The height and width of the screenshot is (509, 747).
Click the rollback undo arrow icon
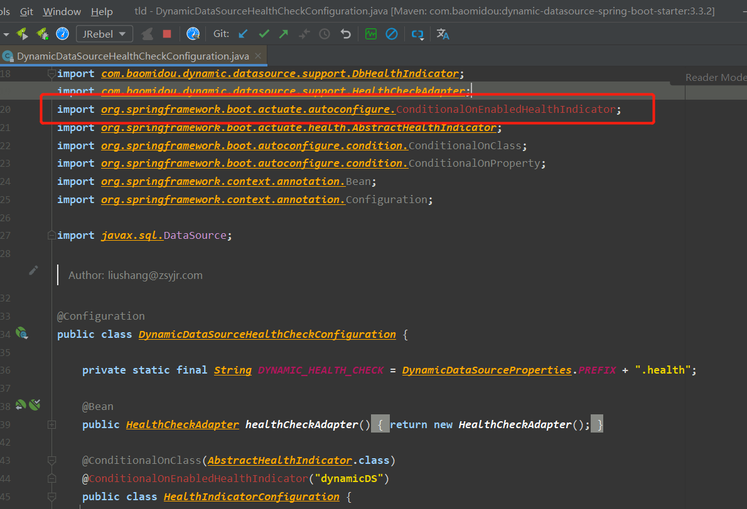345,34
